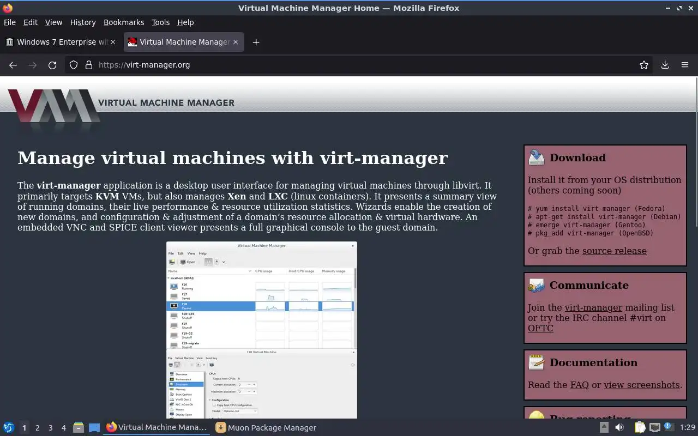
Task: Click the apt-get install virt-manager (Debian) line
Action: (x=605, y=217)
